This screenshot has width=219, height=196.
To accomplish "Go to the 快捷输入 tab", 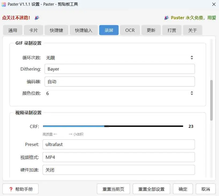I will [x=84, y=30].
